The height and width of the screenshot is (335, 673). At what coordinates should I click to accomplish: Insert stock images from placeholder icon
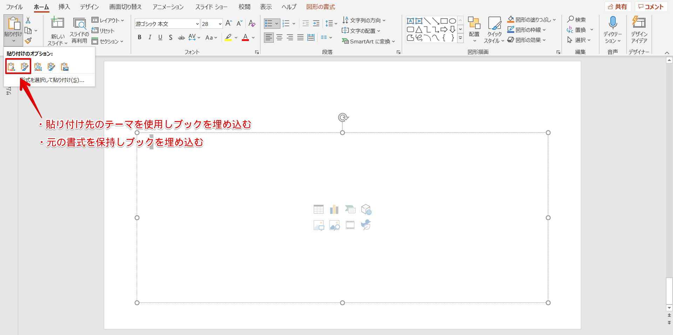334,225
